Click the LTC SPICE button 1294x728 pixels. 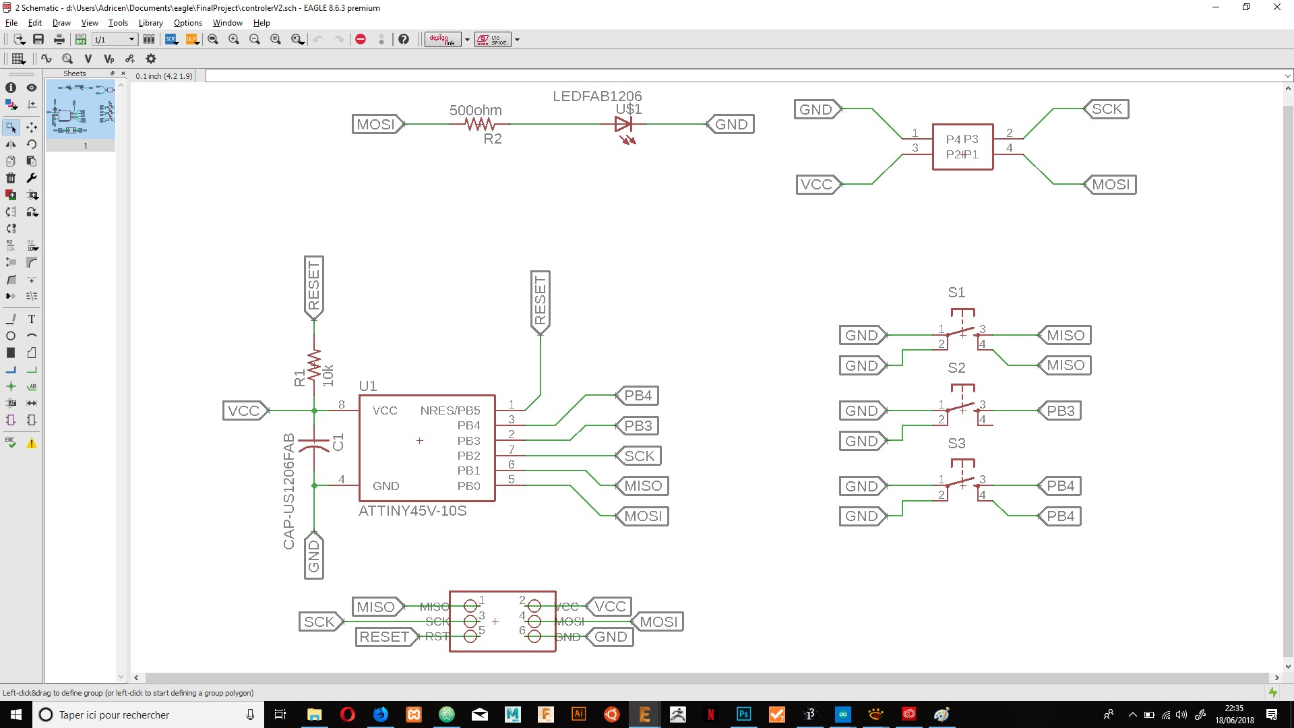[x=493, y=39]
